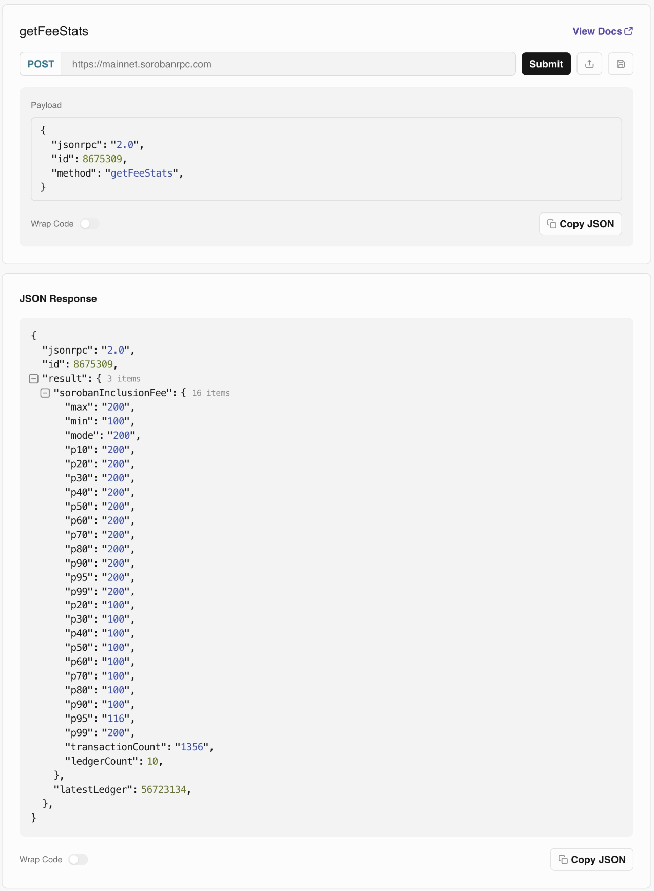Viewport: 654px width, 891px height.
Task: Click the save request floppy icon
Action: (x=621, y=64)
